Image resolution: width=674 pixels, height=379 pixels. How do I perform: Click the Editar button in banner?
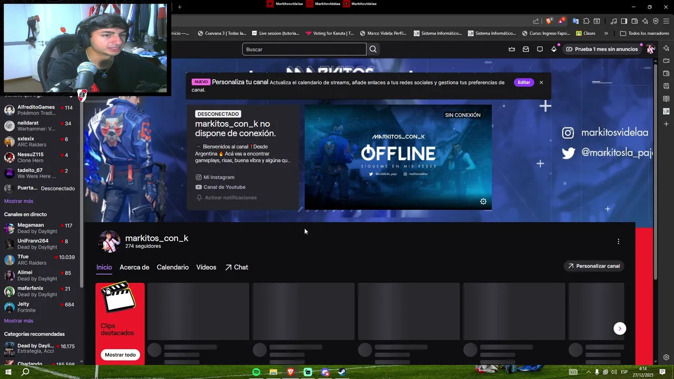click(x=524, y=83)
